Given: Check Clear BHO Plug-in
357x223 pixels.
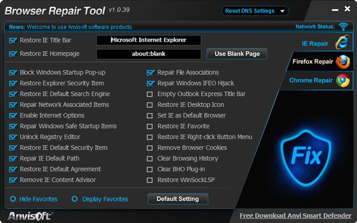Looking at the screenshot, I should click(149, 169).
